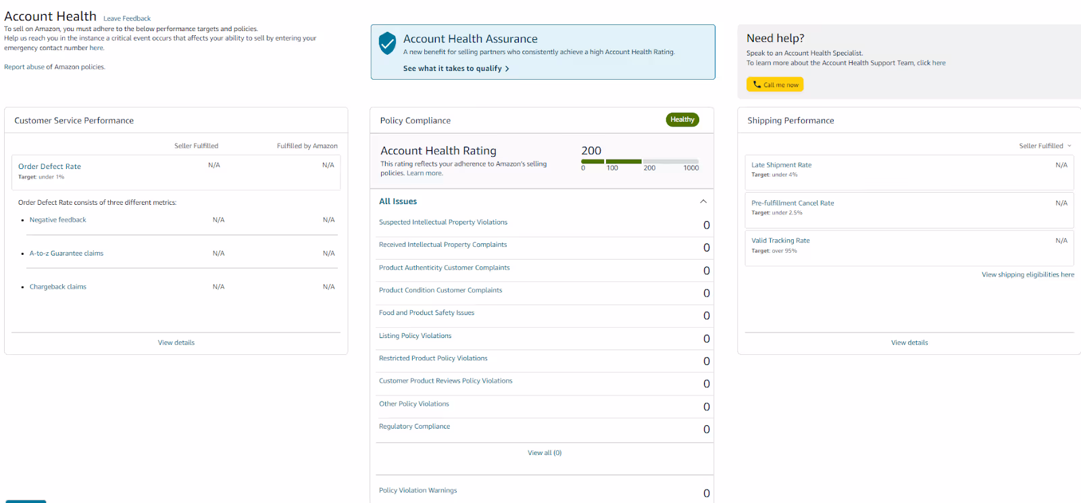Click the Account Health Assurance heading
This screenshot has width=1081, height=503.
coord(470,39)
